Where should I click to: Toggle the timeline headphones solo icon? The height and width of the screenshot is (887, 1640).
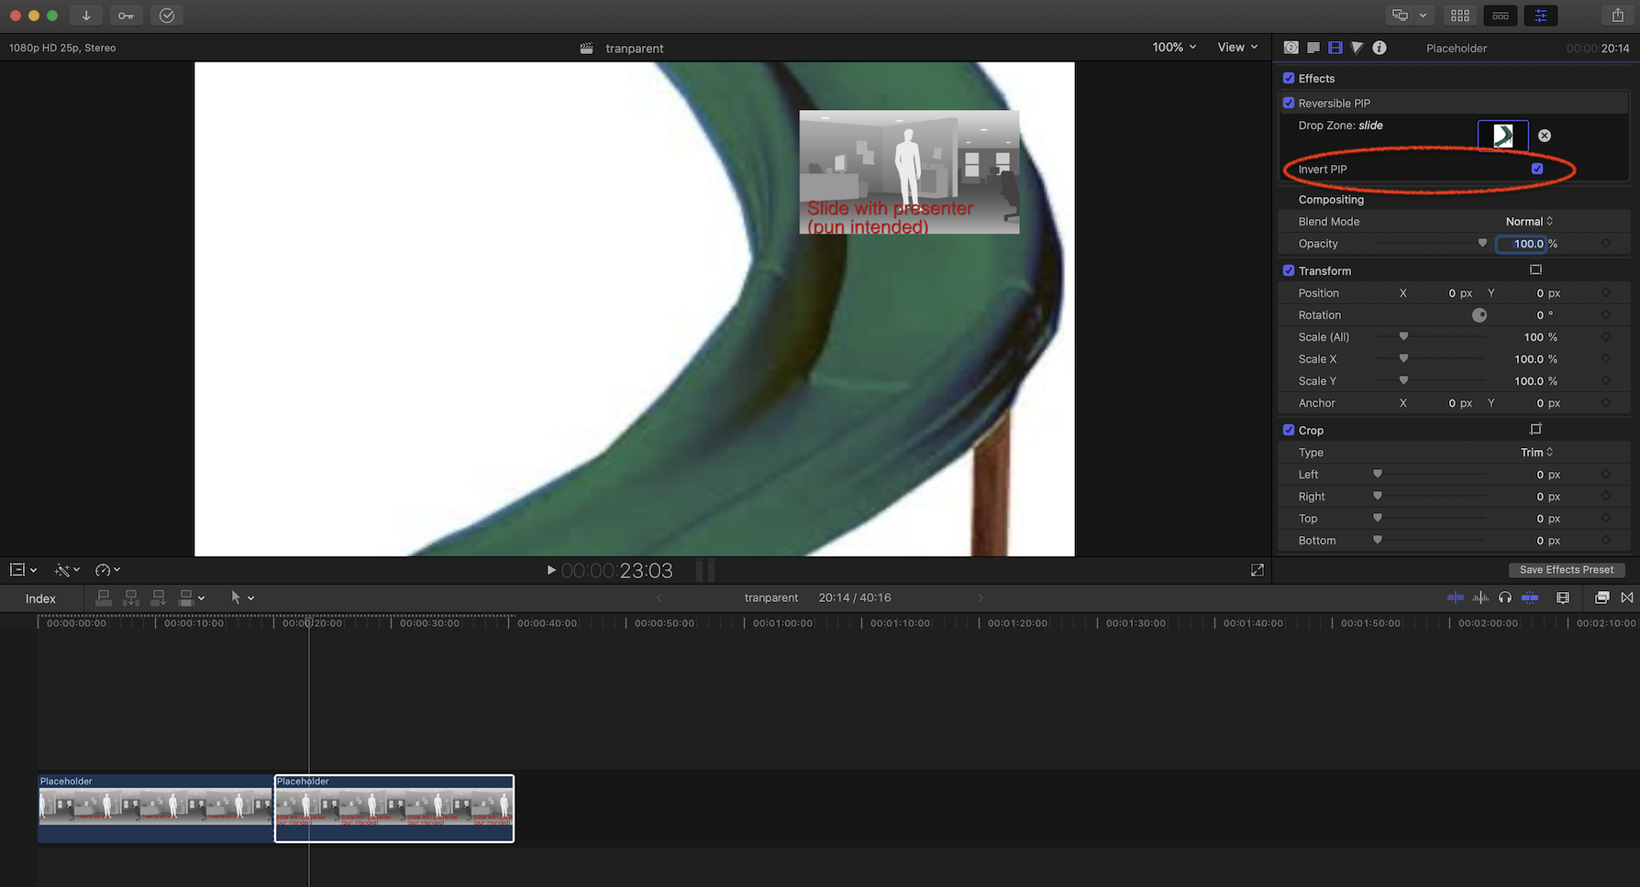tap(1505, 597)
